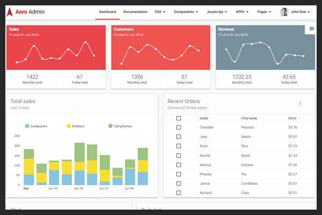The height and width of the screenshot is (215, 322).
Task: Check the box for Rachel's order
Action: (179, 155)
